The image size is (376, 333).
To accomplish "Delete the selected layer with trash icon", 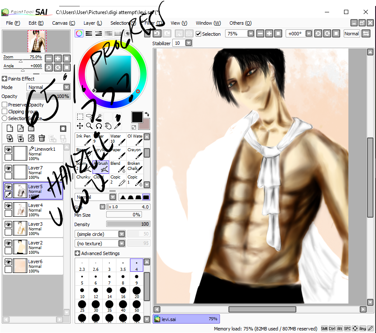I will [x=42, y=138].
